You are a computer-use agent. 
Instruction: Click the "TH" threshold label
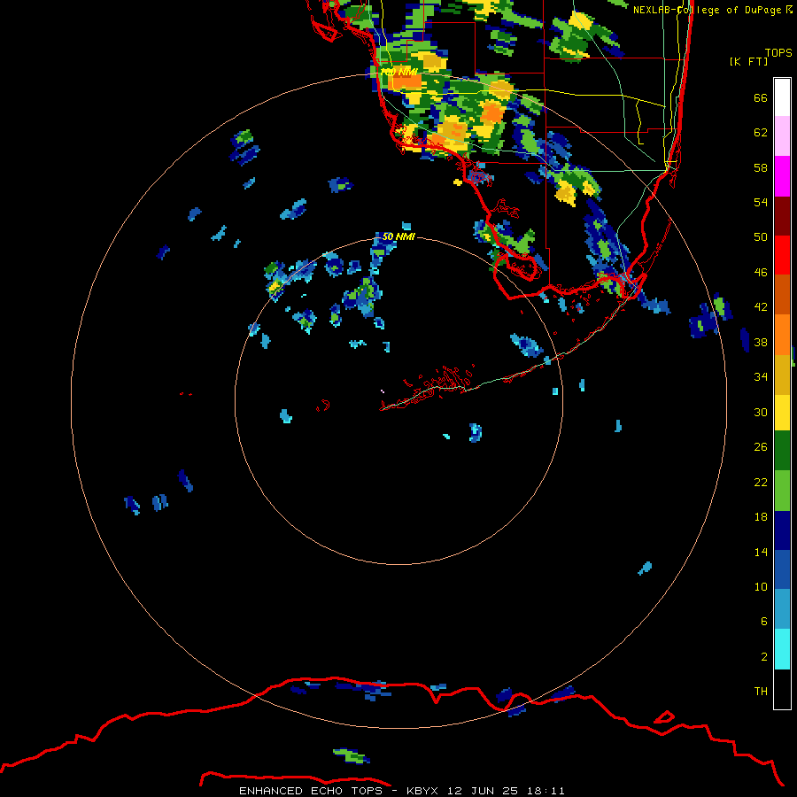click(x=761, y=692)
